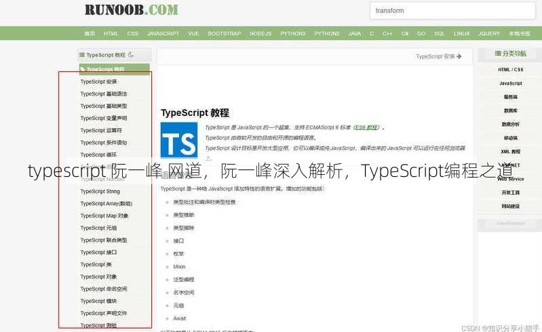This screenshot has width=542, height=332.
Task: Open 移动端 category in right panel
Action: 511,138
